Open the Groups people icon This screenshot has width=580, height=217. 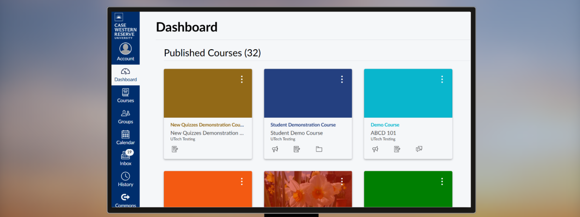pos(126,113)
